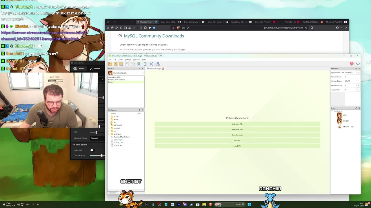Select AndroidManifest.xml in file tree
This screenshot has height=208, width=371.
122,137
